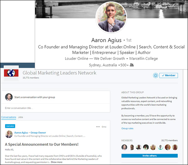Click the 10,771 members text under group title
188x165 pixels.
[x=31, y=78]
